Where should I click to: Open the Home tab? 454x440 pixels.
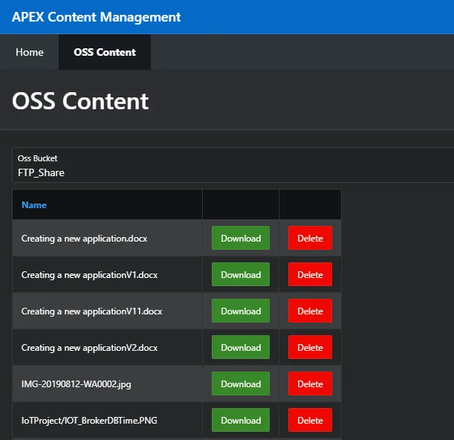30,52
